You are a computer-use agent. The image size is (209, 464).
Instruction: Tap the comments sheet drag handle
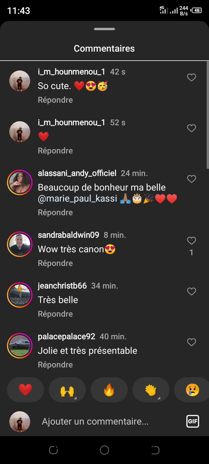point(105,29)
